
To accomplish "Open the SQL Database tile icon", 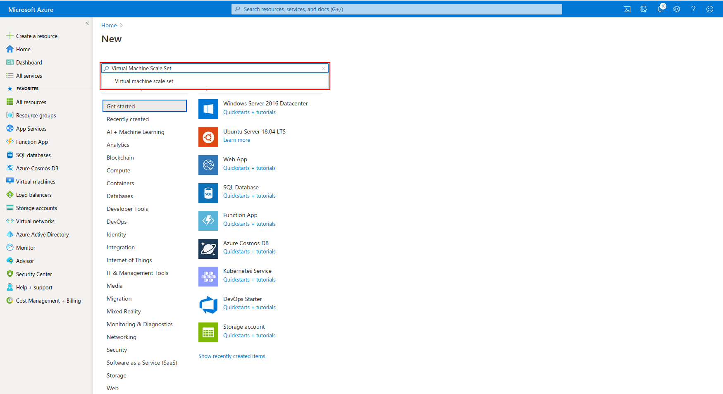I will pos(208,193).
